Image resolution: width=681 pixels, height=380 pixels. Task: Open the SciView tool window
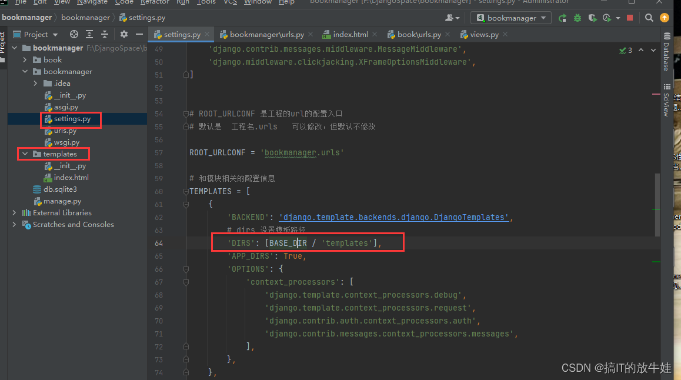(x=667, y=100)
